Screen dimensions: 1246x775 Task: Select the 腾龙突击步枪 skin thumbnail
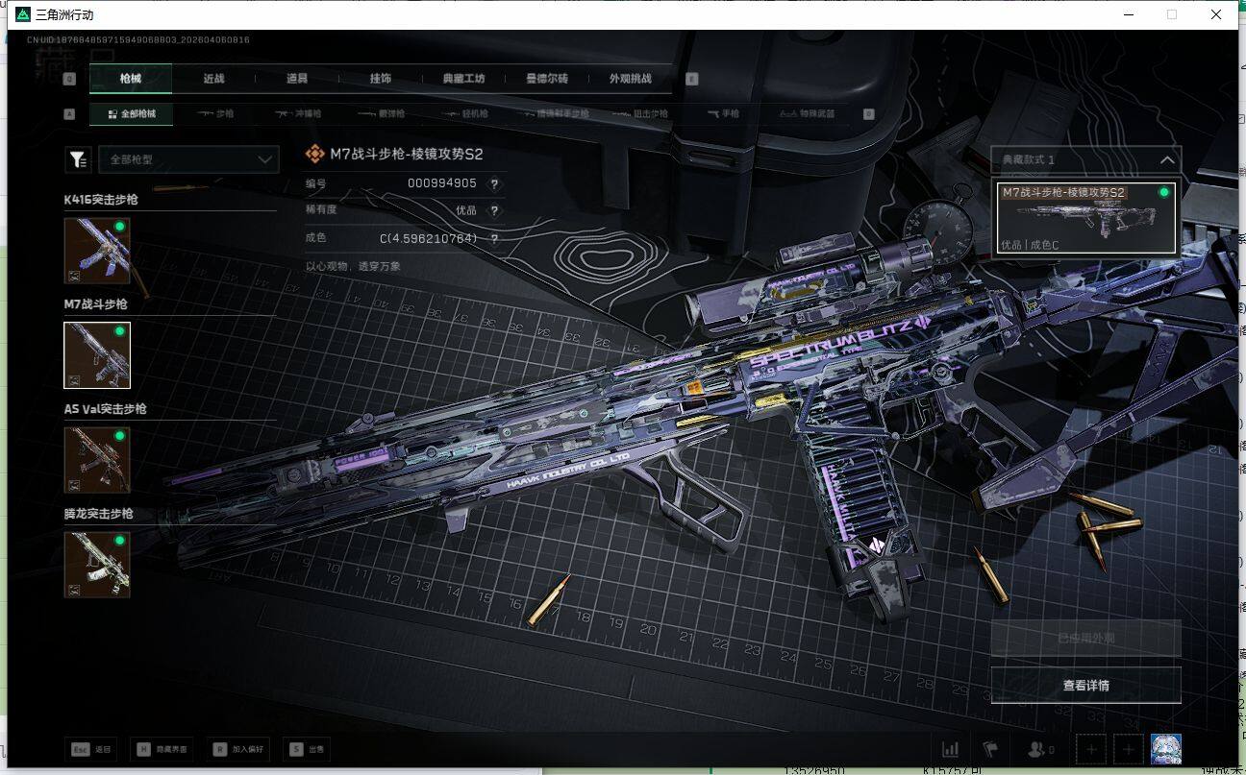point(97,565)
